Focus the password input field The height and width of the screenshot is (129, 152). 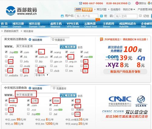coord(126,16)
